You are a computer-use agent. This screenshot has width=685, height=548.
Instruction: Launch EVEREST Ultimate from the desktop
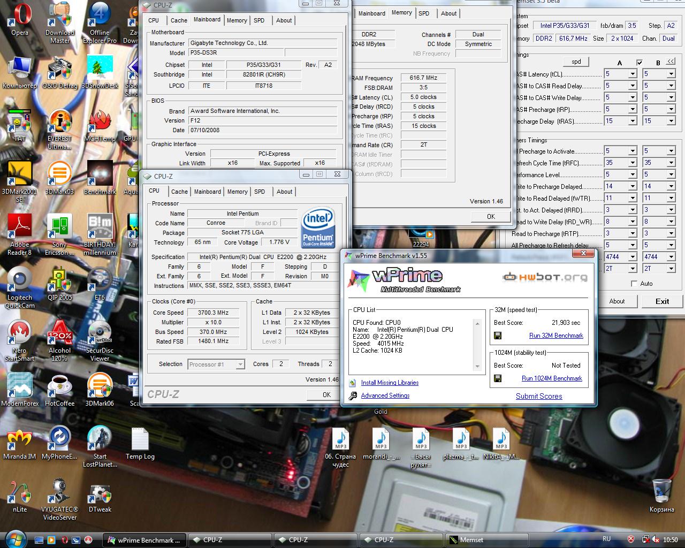[x=59, y=130]
